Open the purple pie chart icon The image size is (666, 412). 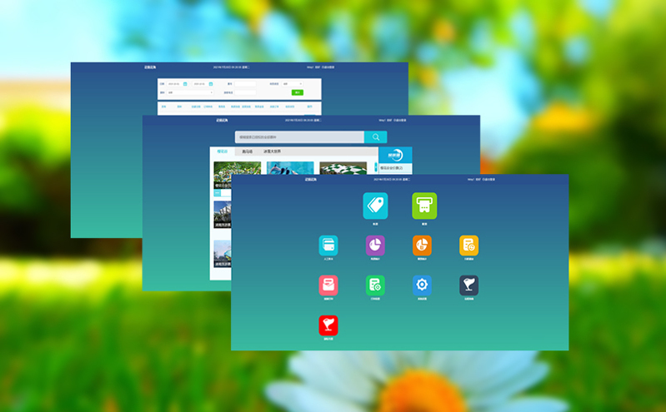pos(375,245)
